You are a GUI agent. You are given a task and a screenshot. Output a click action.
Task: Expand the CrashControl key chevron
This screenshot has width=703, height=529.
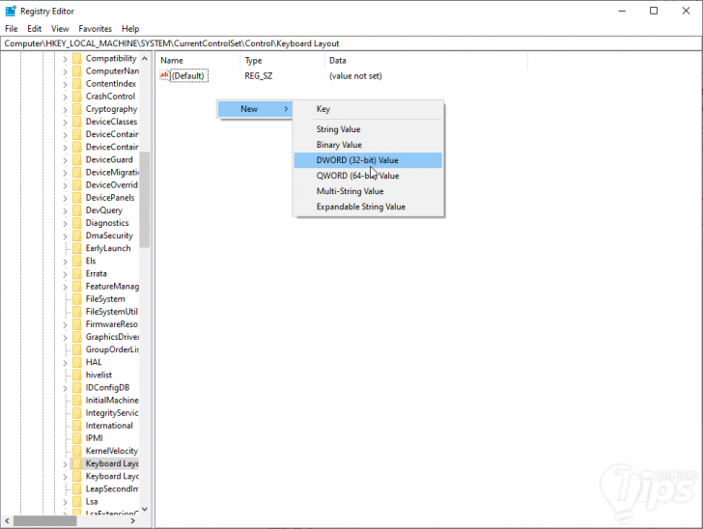[65, 97]
